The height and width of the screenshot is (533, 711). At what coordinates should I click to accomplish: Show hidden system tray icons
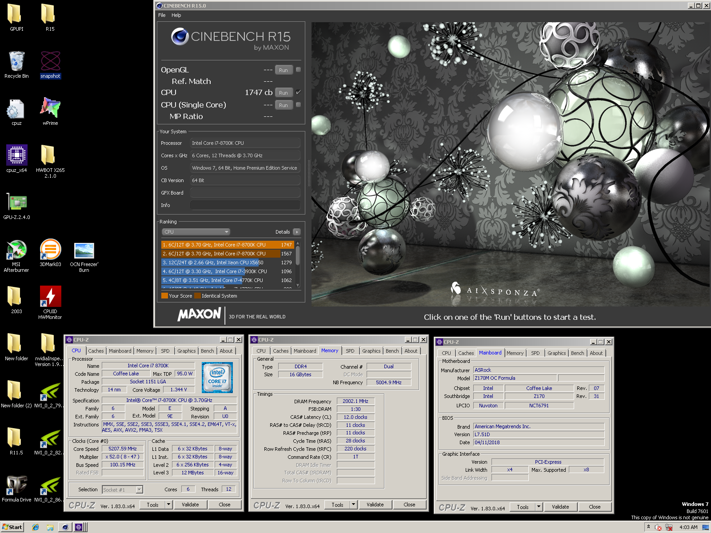[x=649, y=527]
